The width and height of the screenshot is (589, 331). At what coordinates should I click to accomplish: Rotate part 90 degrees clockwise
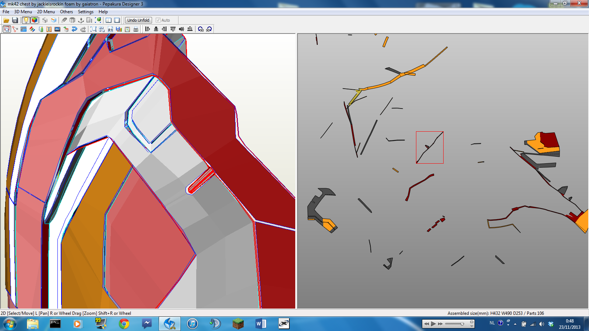tap(209, 29)
